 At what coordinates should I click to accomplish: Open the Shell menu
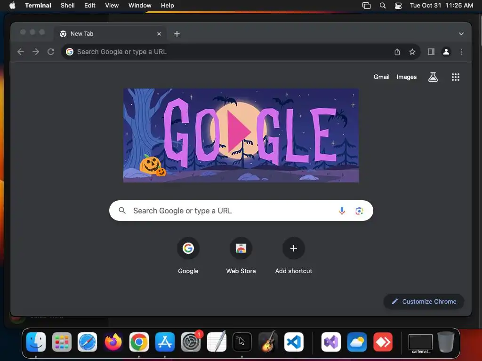(68, 6)
